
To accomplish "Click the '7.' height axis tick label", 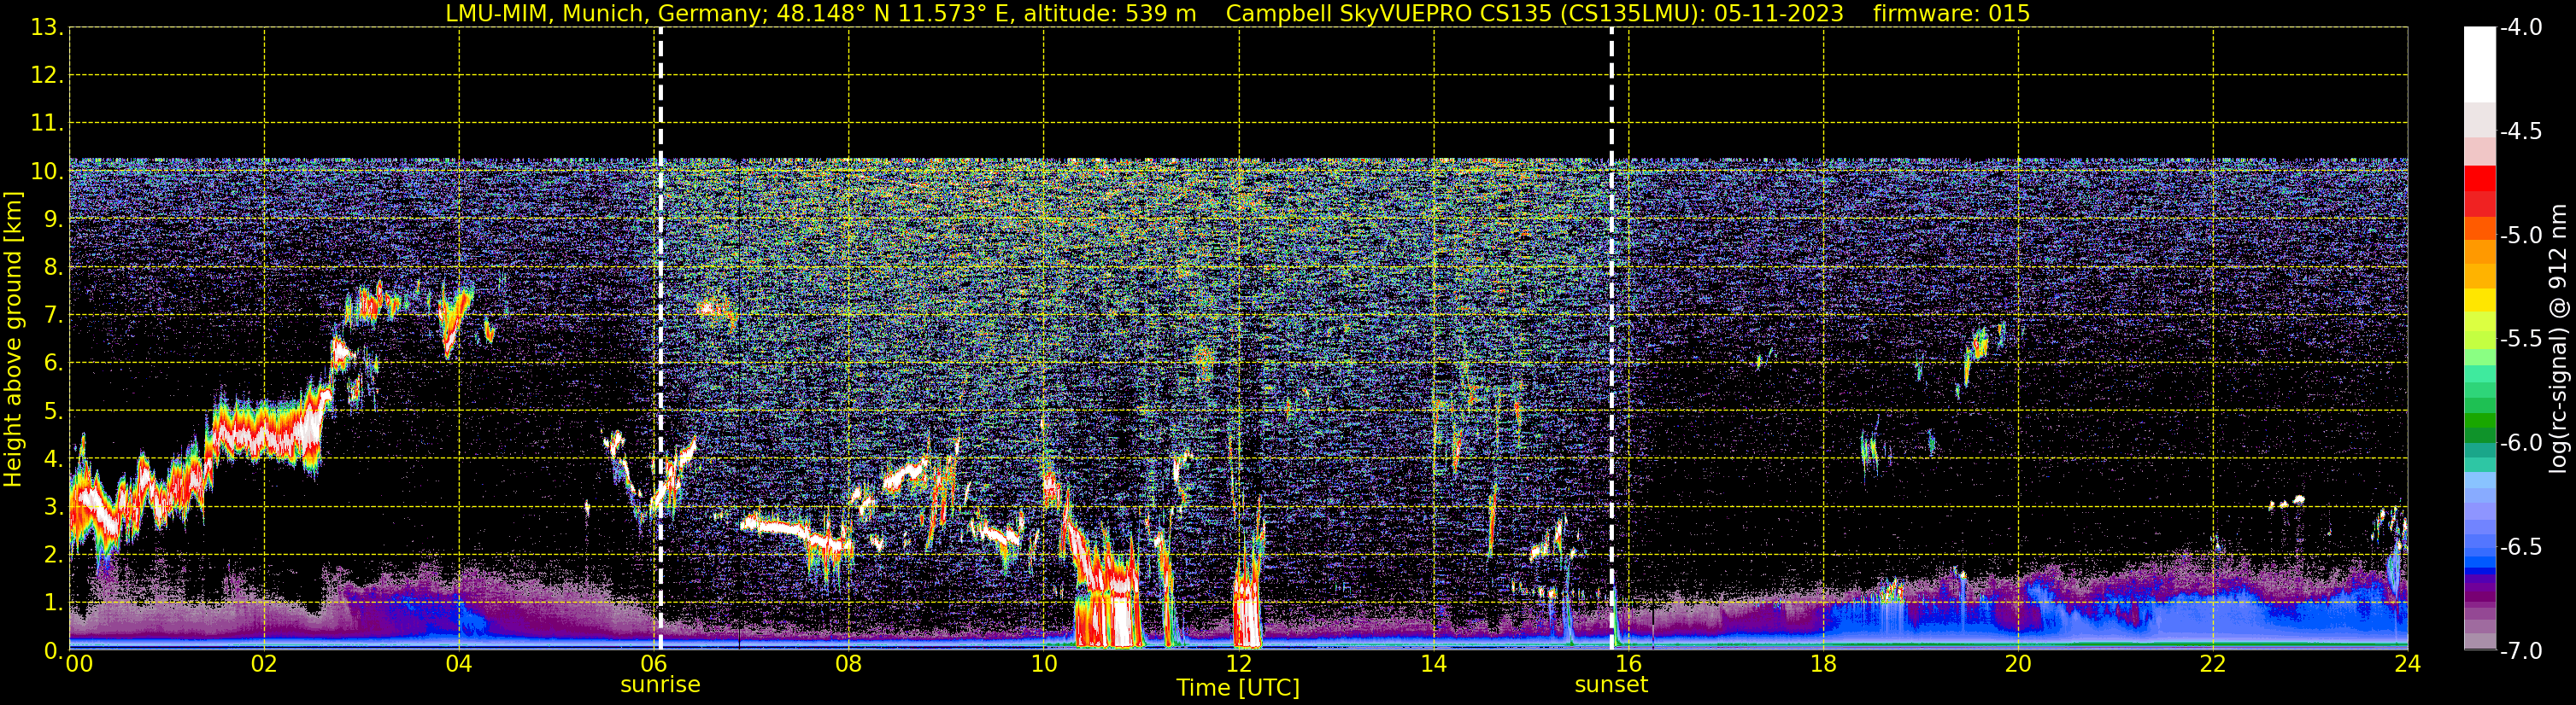I will (53, 315).
